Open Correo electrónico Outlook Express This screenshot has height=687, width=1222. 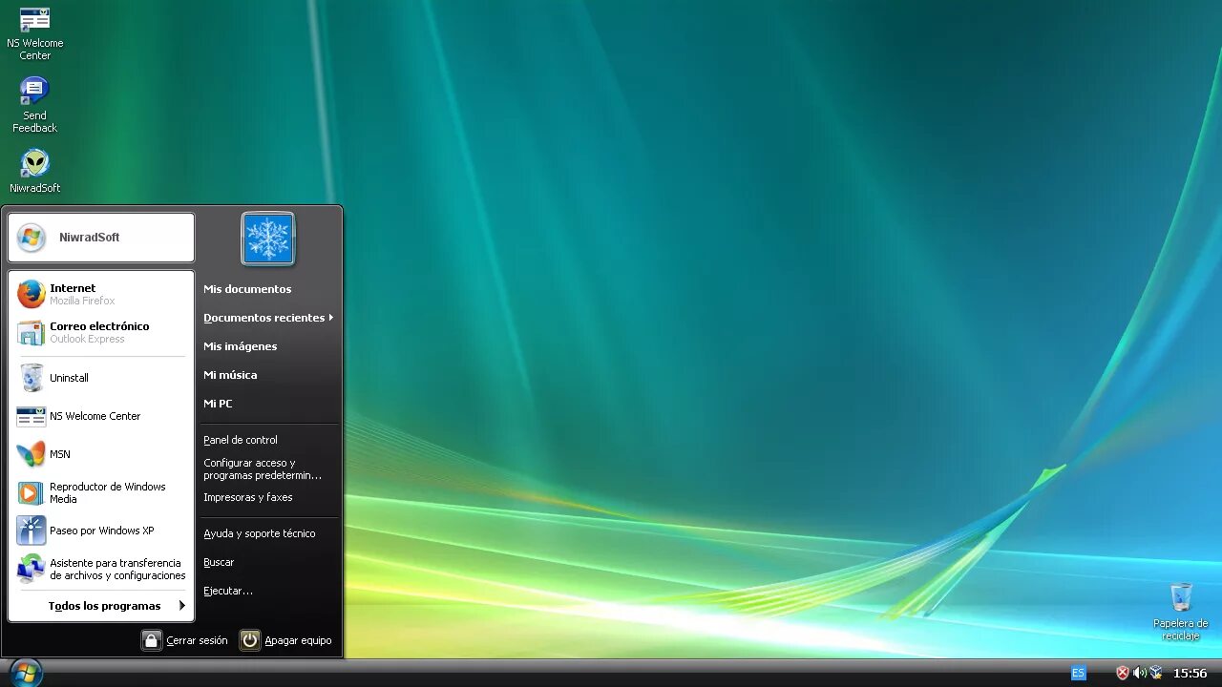[x=101, y=332]
